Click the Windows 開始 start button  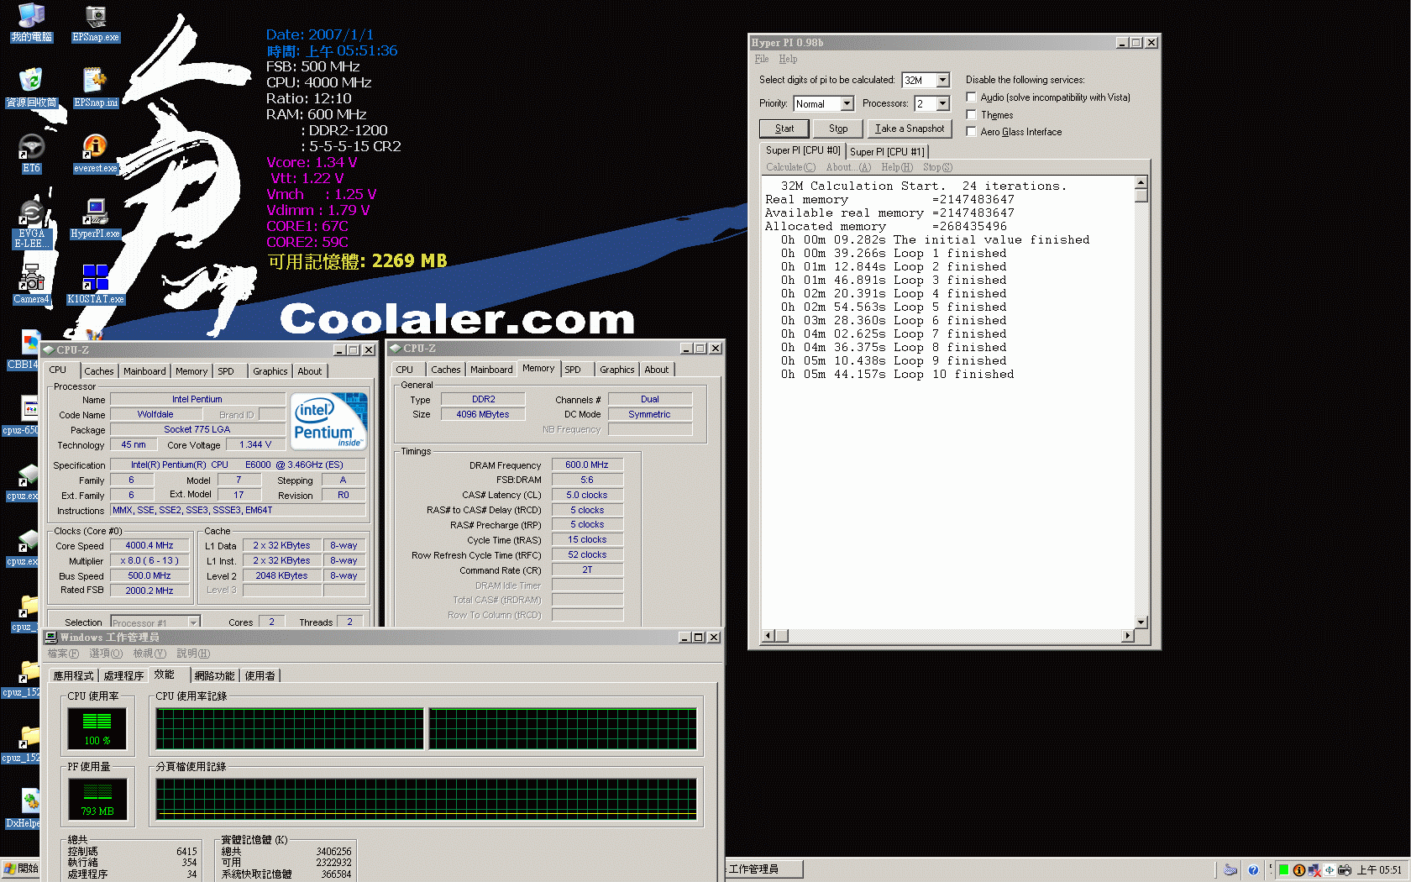(20, 869)
